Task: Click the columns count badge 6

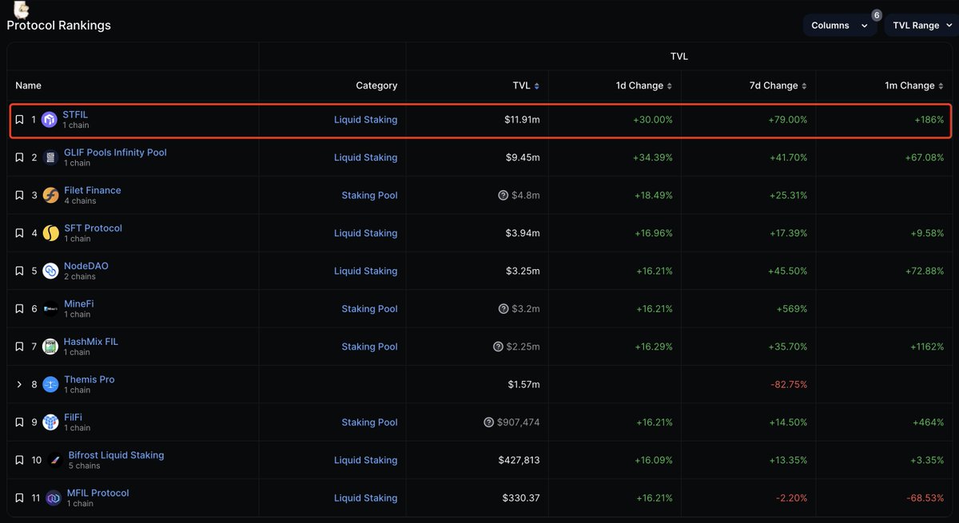Action: click(x=877, y=15)
